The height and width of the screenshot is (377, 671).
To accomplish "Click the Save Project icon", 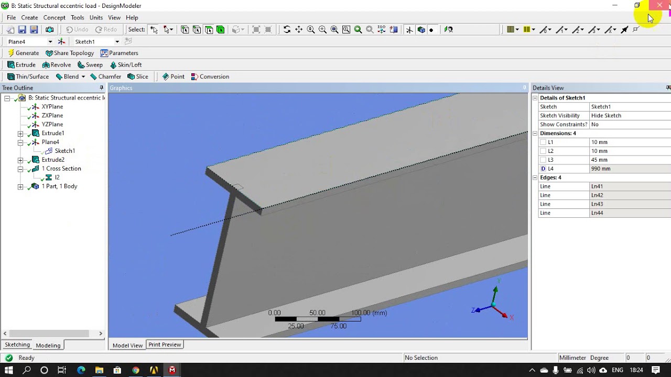I will pos(22,30).
